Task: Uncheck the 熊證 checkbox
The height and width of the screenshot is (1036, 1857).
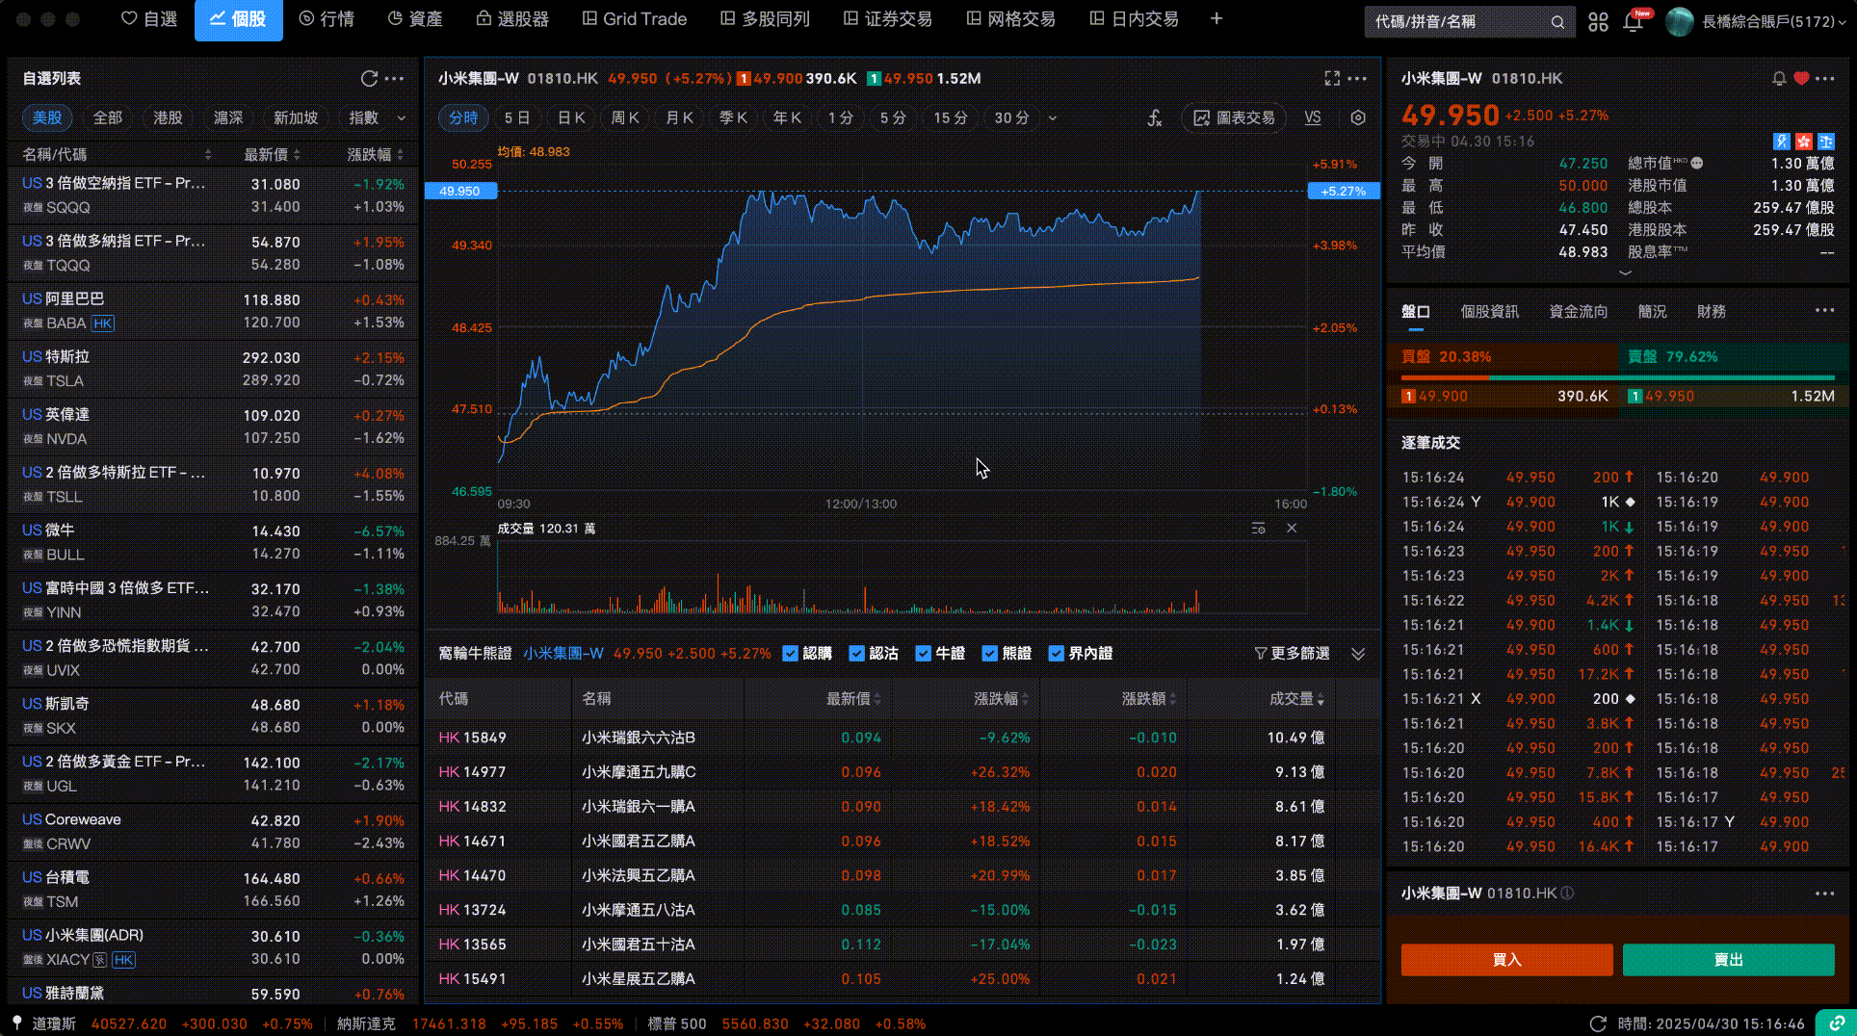Action: coord(990,654)
